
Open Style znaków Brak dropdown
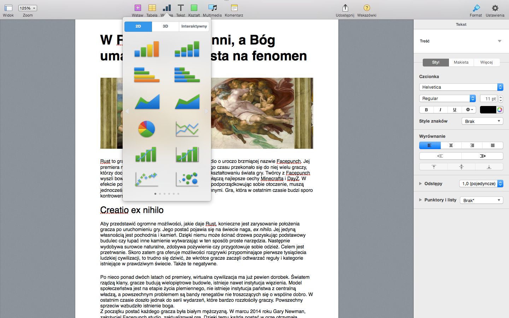pos(482,121)
